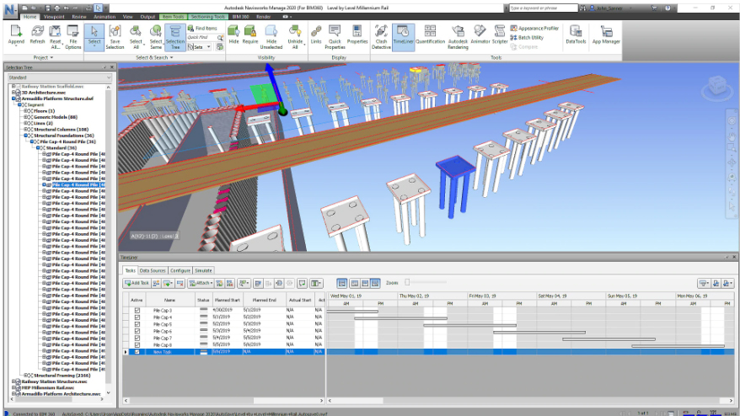Uncheck Active for Pile Cap 7
740x416 pixels.
coord(137,339)
